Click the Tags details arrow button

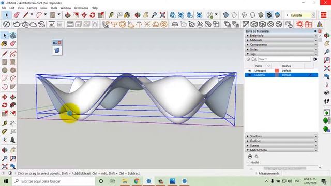point(315,59)
